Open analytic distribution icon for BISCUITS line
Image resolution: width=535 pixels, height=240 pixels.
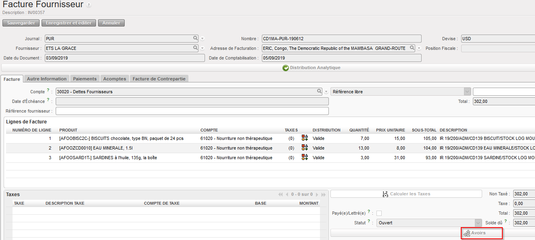pos(305,138)
